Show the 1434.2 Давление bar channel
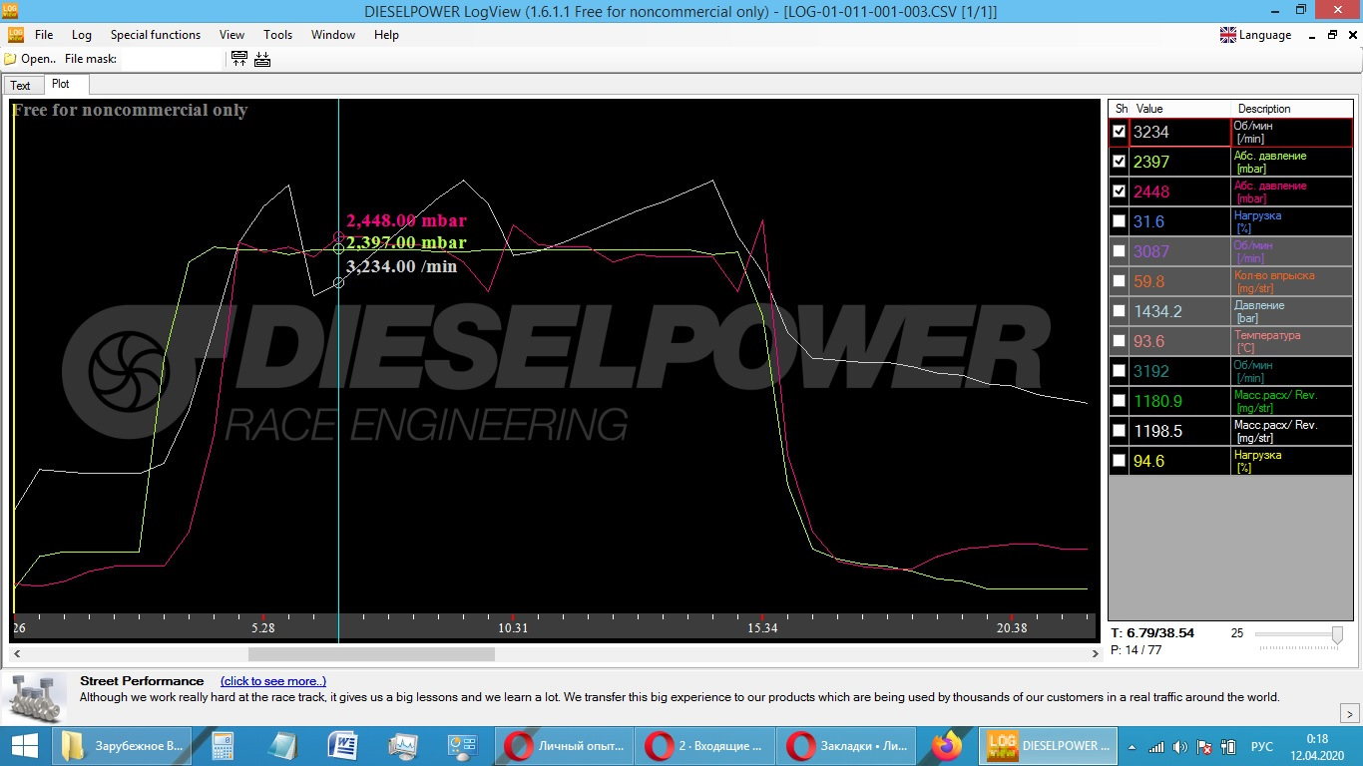The width and height of the screenshot is (1363, 766). pyautogui.click(x=1120, y=311)
